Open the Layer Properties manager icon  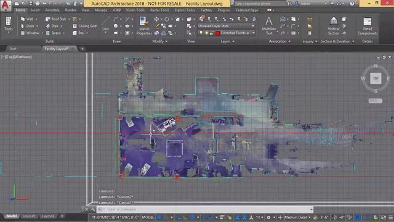click(202, 18)
